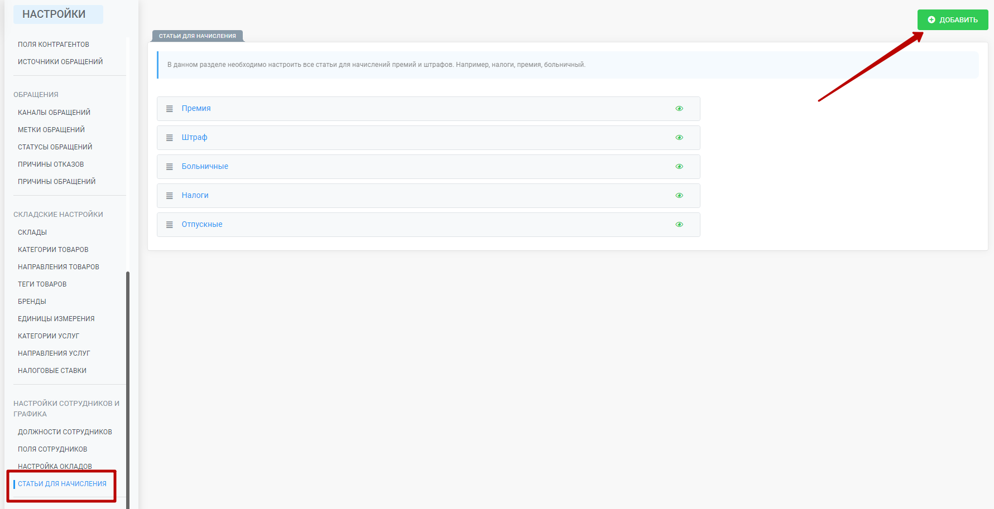Select Поля сотрудников in sidebar
This screenshot has width=994, height=509.
(x=52, y=449)
